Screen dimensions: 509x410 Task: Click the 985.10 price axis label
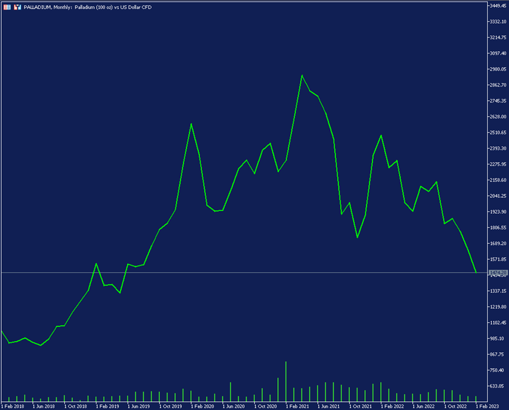tap(497, 339)
